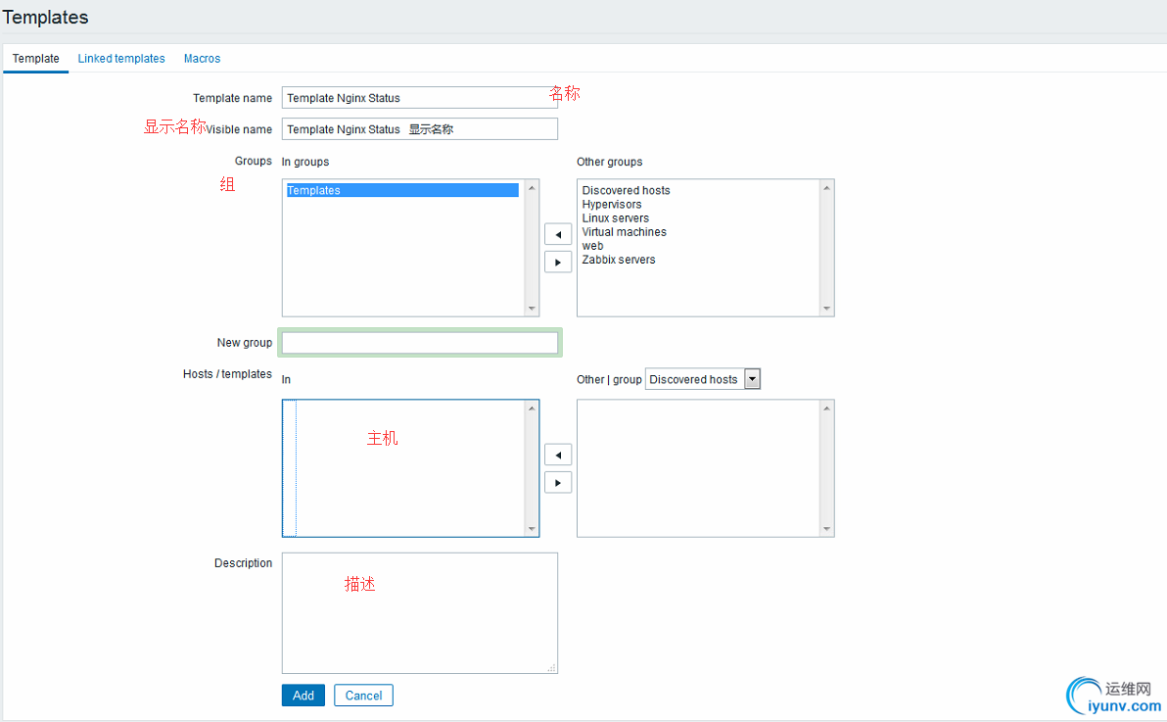Grab the Description resize handle corner
The image size is (1167, 722).
(x=551, y=668)
